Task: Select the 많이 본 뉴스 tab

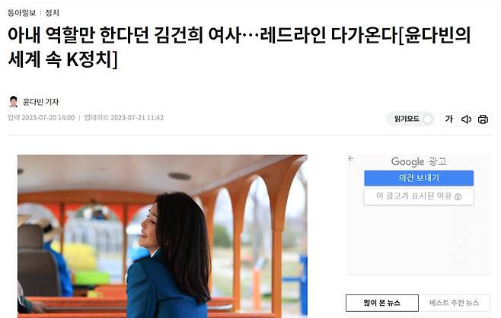Action: pos(381,303)
